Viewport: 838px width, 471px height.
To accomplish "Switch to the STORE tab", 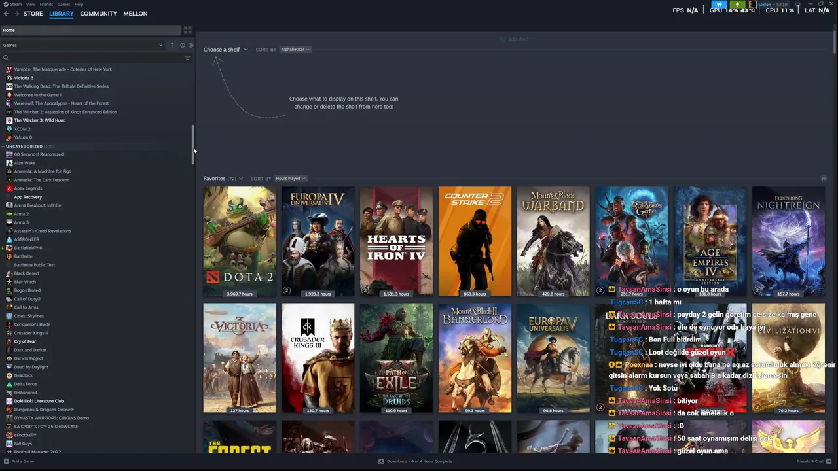I will click(x=33, y=14).
